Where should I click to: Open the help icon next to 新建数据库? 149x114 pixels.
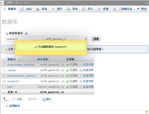[26, 33]
